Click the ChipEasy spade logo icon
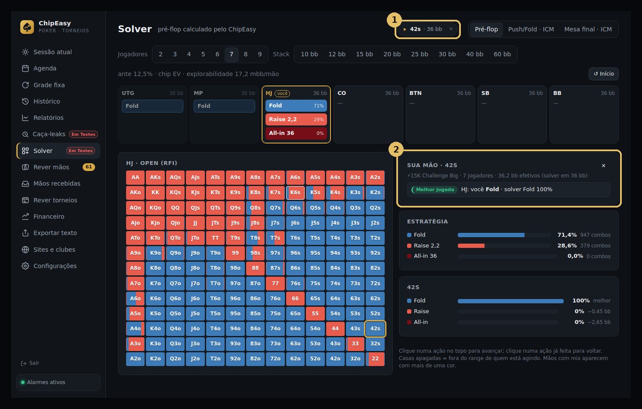The width and height of the screenshot is (642, 409). (27, 27)
